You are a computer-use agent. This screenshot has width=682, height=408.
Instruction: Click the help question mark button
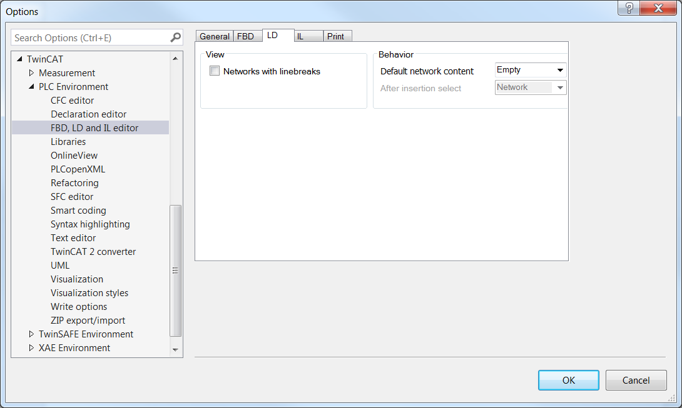[x=629, y=8]
